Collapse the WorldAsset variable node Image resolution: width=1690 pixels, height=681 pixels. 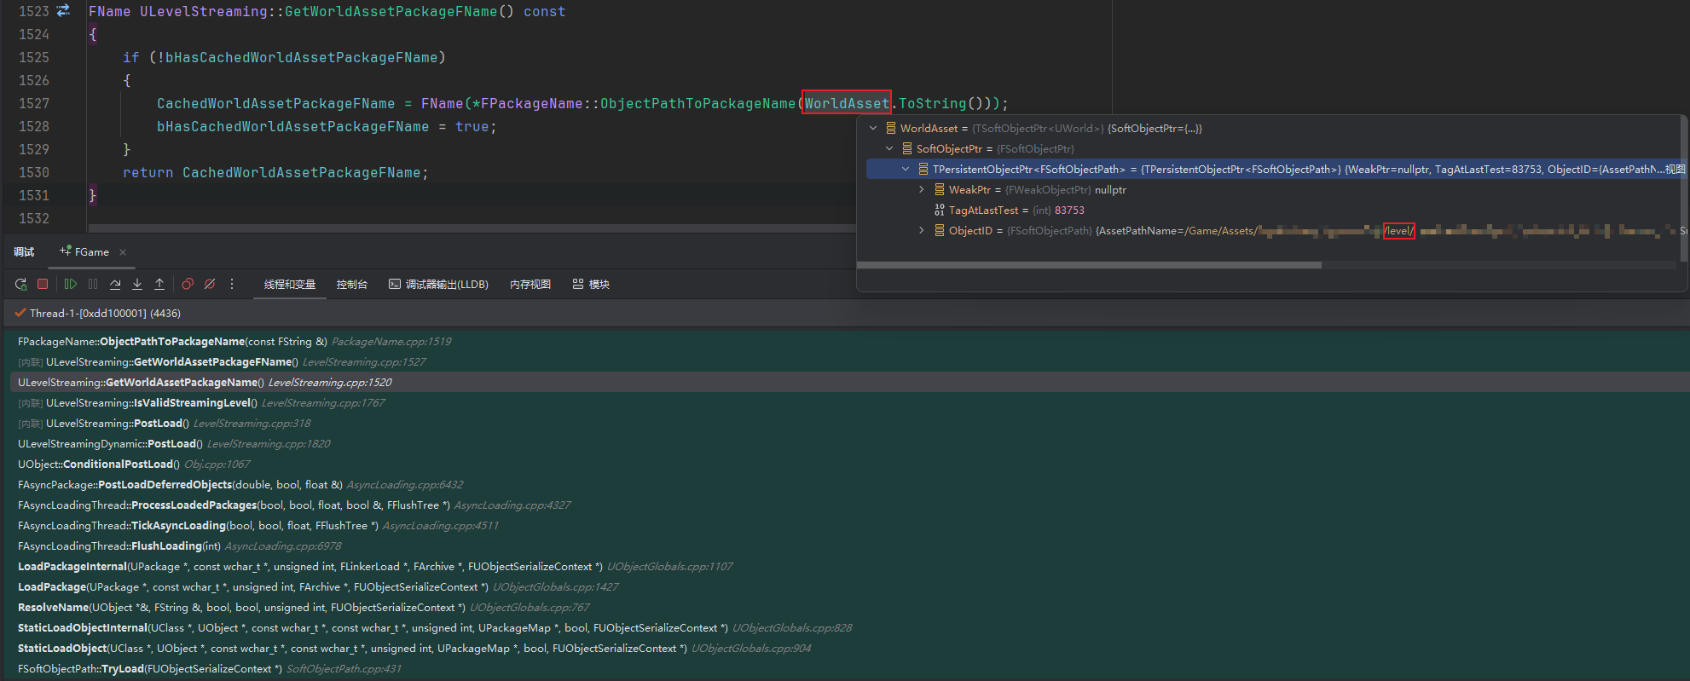coord(873,129)
